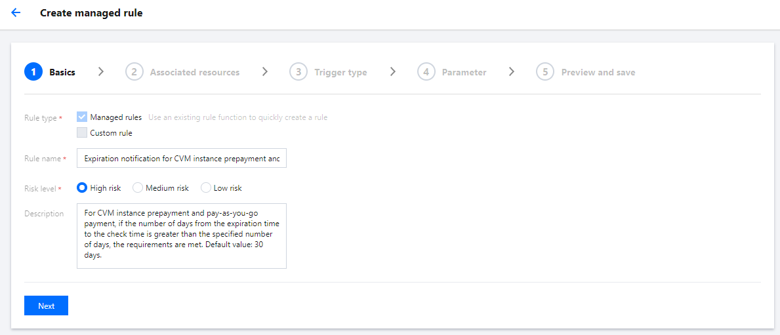780x335 pixels.
Task: Toggle the Managed rules checkbox
Action: pos(82,117)
